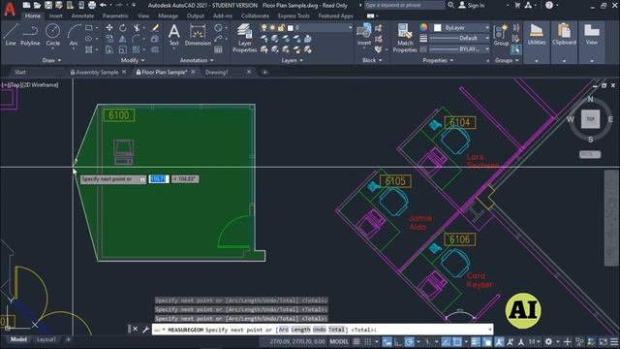Switch to the Insert ribbon tab
Screen dimensions: 620x349
point(56,16)
